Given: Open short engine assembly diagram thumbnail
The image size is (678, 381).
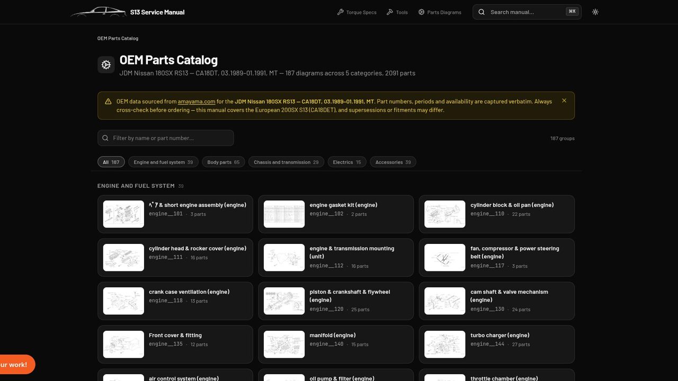Looking at the screenshot, I should point(123,214).
